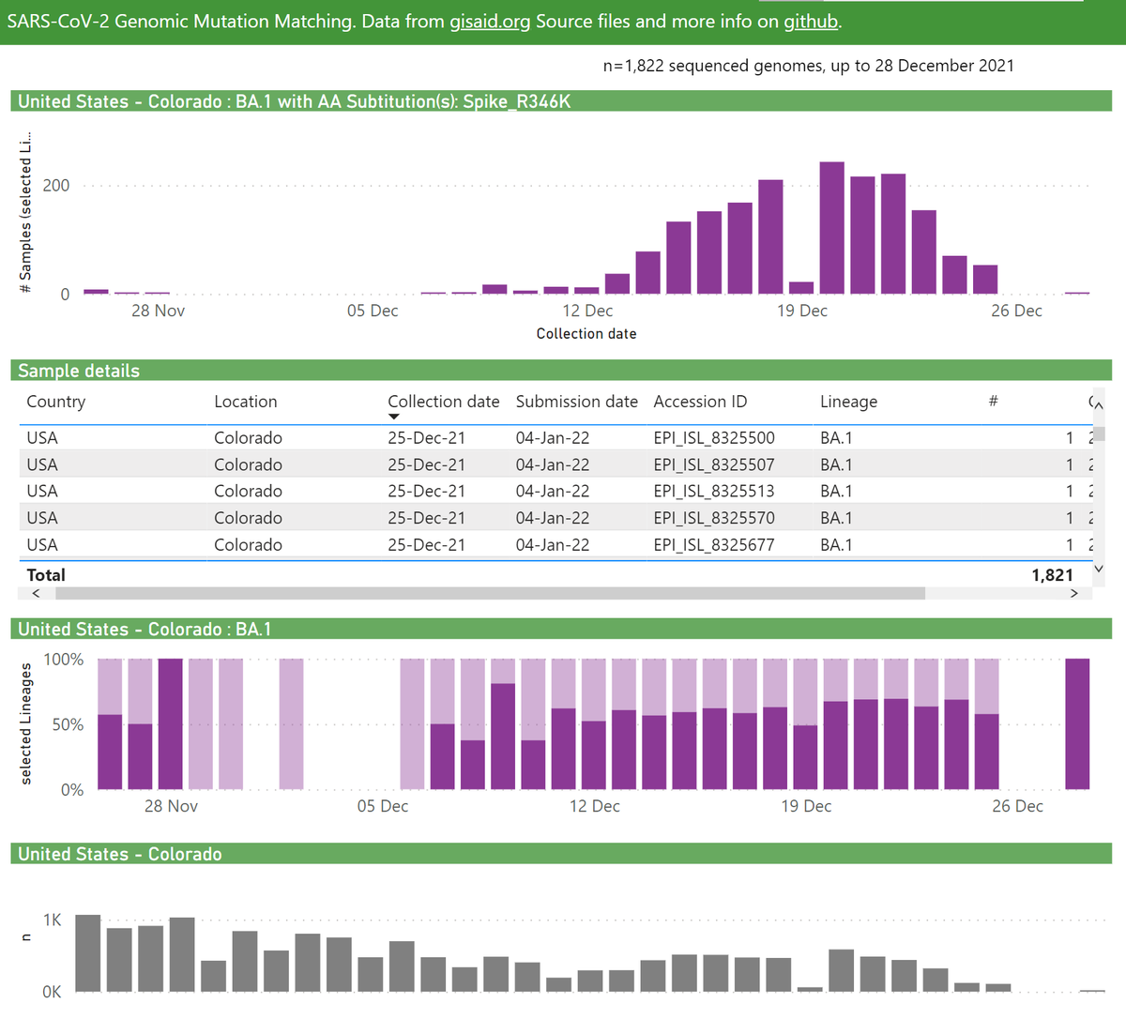Screen dimensions: 1126x1034
Task: Sort table by Collection date header
Action: point(443,402)
